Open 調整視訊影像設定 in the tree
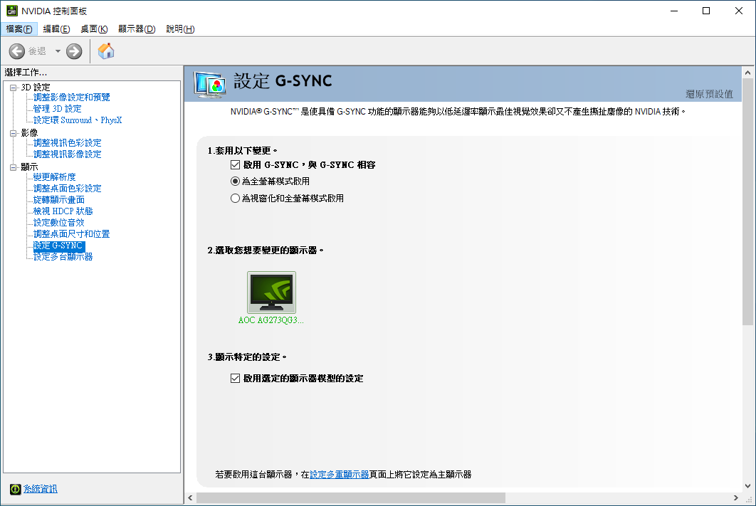Screen dimensions: 756x506 coord(68,154)
